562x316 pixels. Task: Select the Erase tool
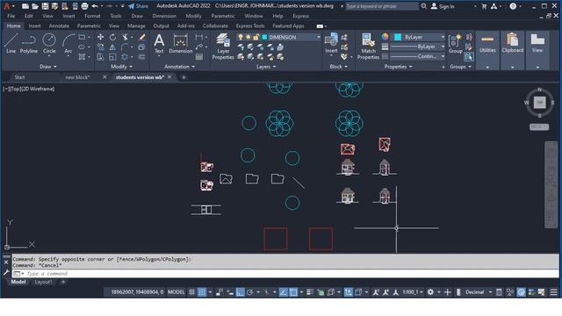click(142, 37)
